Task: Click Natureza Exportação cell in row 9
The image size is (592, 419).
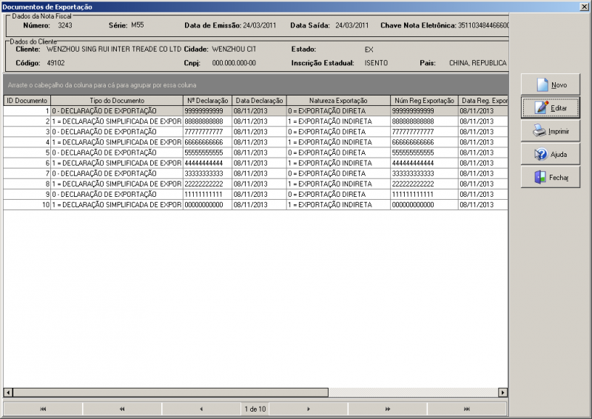Action: coord(338,194)
